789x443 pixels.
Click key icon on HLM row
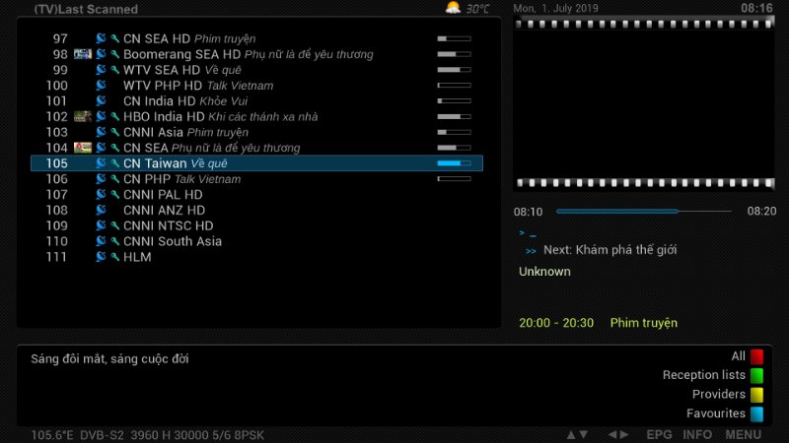(x=115, y=257)
